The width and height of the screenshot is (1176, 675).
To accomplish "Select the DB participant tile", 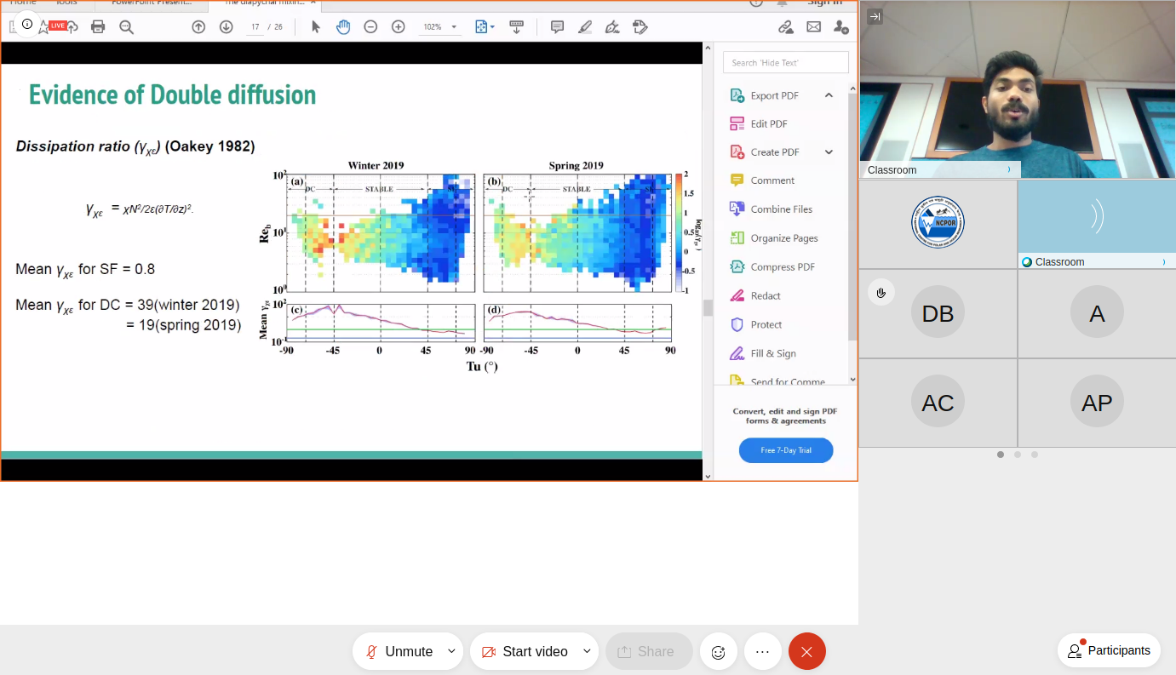I will [938, 313].
